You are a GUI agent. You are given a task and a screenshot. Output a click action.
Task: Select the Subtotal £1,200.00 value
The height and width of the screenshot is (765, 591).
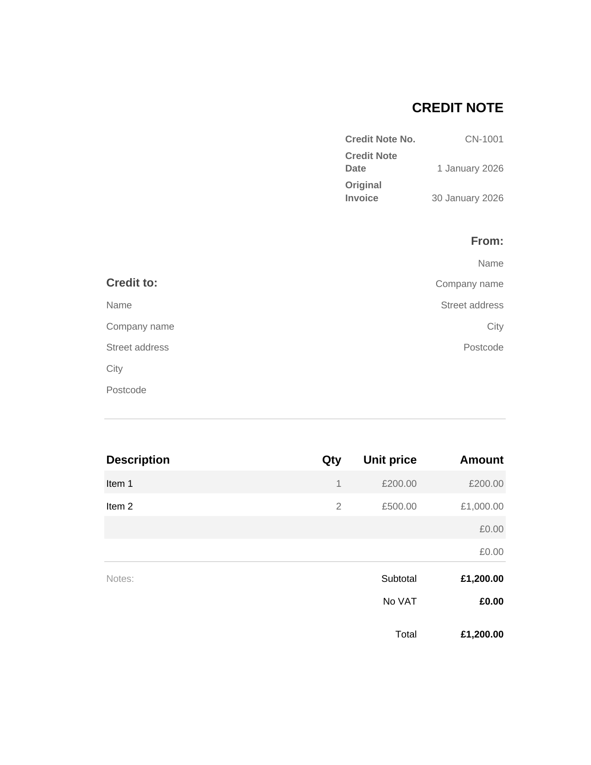click(482, 579)
